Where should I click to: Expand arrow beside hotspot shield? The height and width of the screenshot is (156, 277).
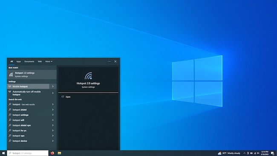[53, 110]
